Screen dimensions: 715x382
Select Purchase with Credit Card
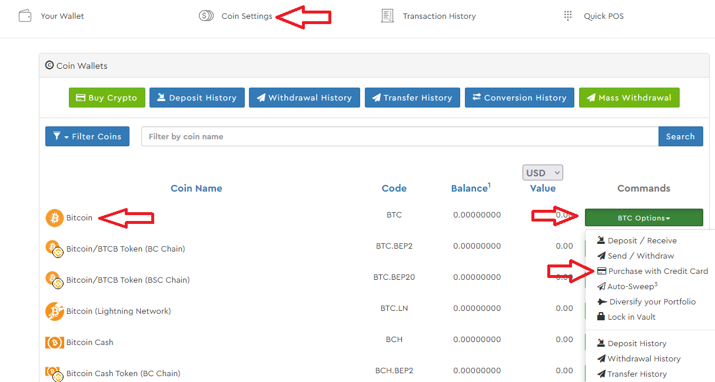(x=653, y=271)
